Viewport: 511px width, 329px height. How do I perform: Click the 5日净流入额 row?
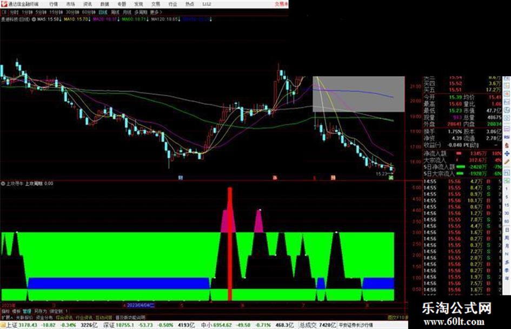(x=463, y=167)
